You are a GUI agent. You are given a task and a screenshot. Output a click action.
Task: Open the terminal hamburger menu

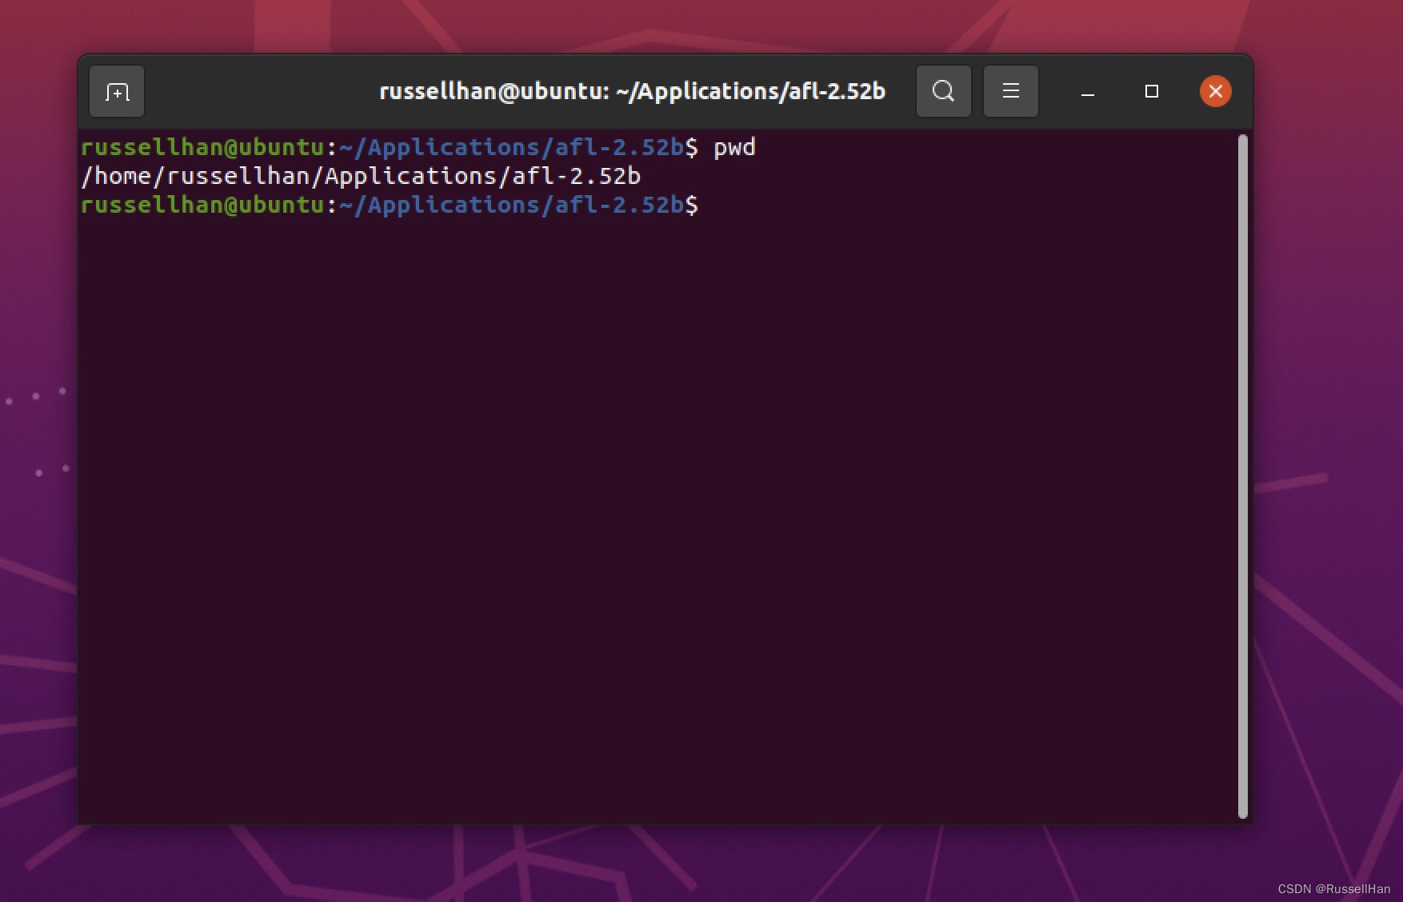pyautogui.click(x=1011, y=92)
